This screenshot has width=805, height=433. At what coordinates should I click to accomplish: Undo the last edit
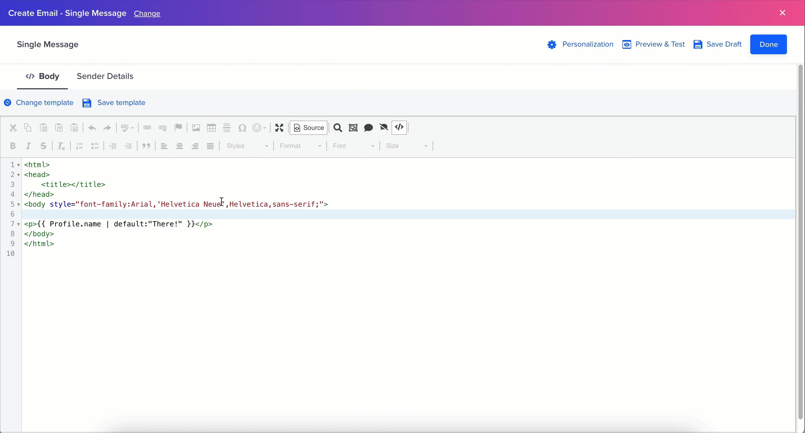(x=92, y=128)
